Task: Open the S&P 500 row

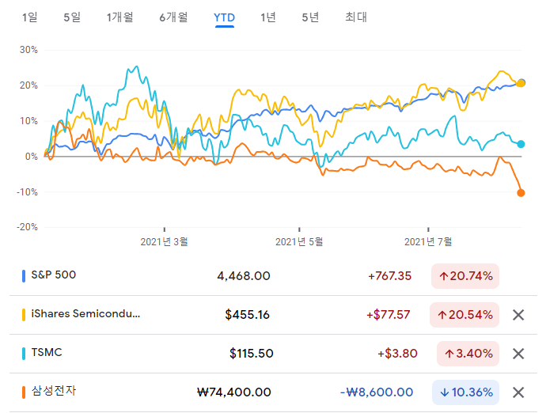Action: (273, 276)
